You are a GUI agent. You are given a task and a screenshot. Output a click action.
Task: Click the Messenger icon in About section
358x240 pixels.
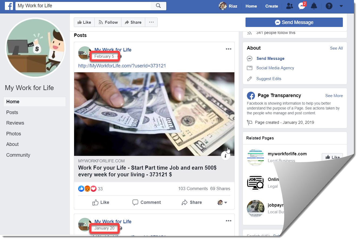tap(250, 59)
